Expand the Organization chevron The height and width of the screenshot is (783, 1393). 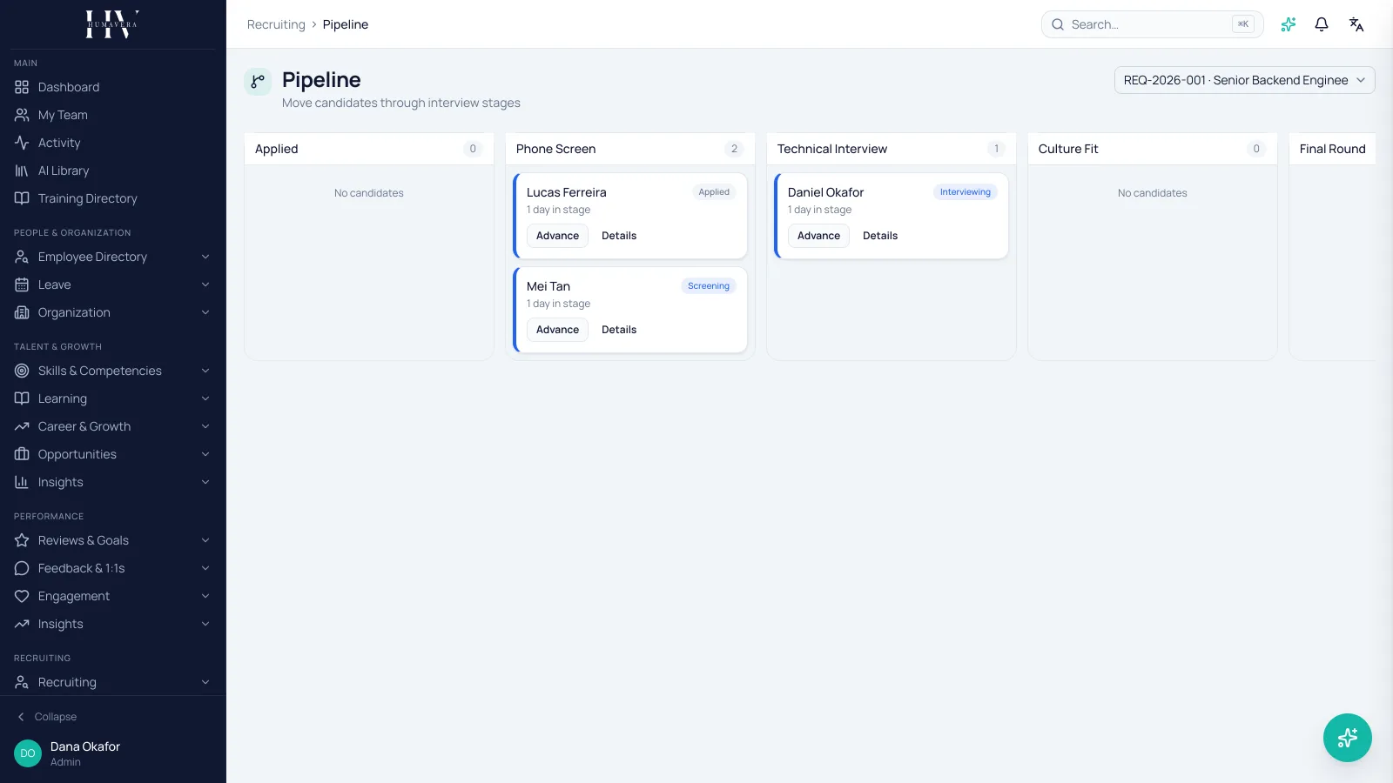coord(205,312)
